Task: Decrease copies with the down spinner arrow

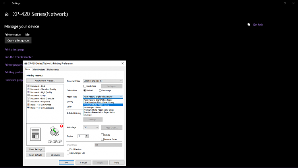Action: coord(87,137)
